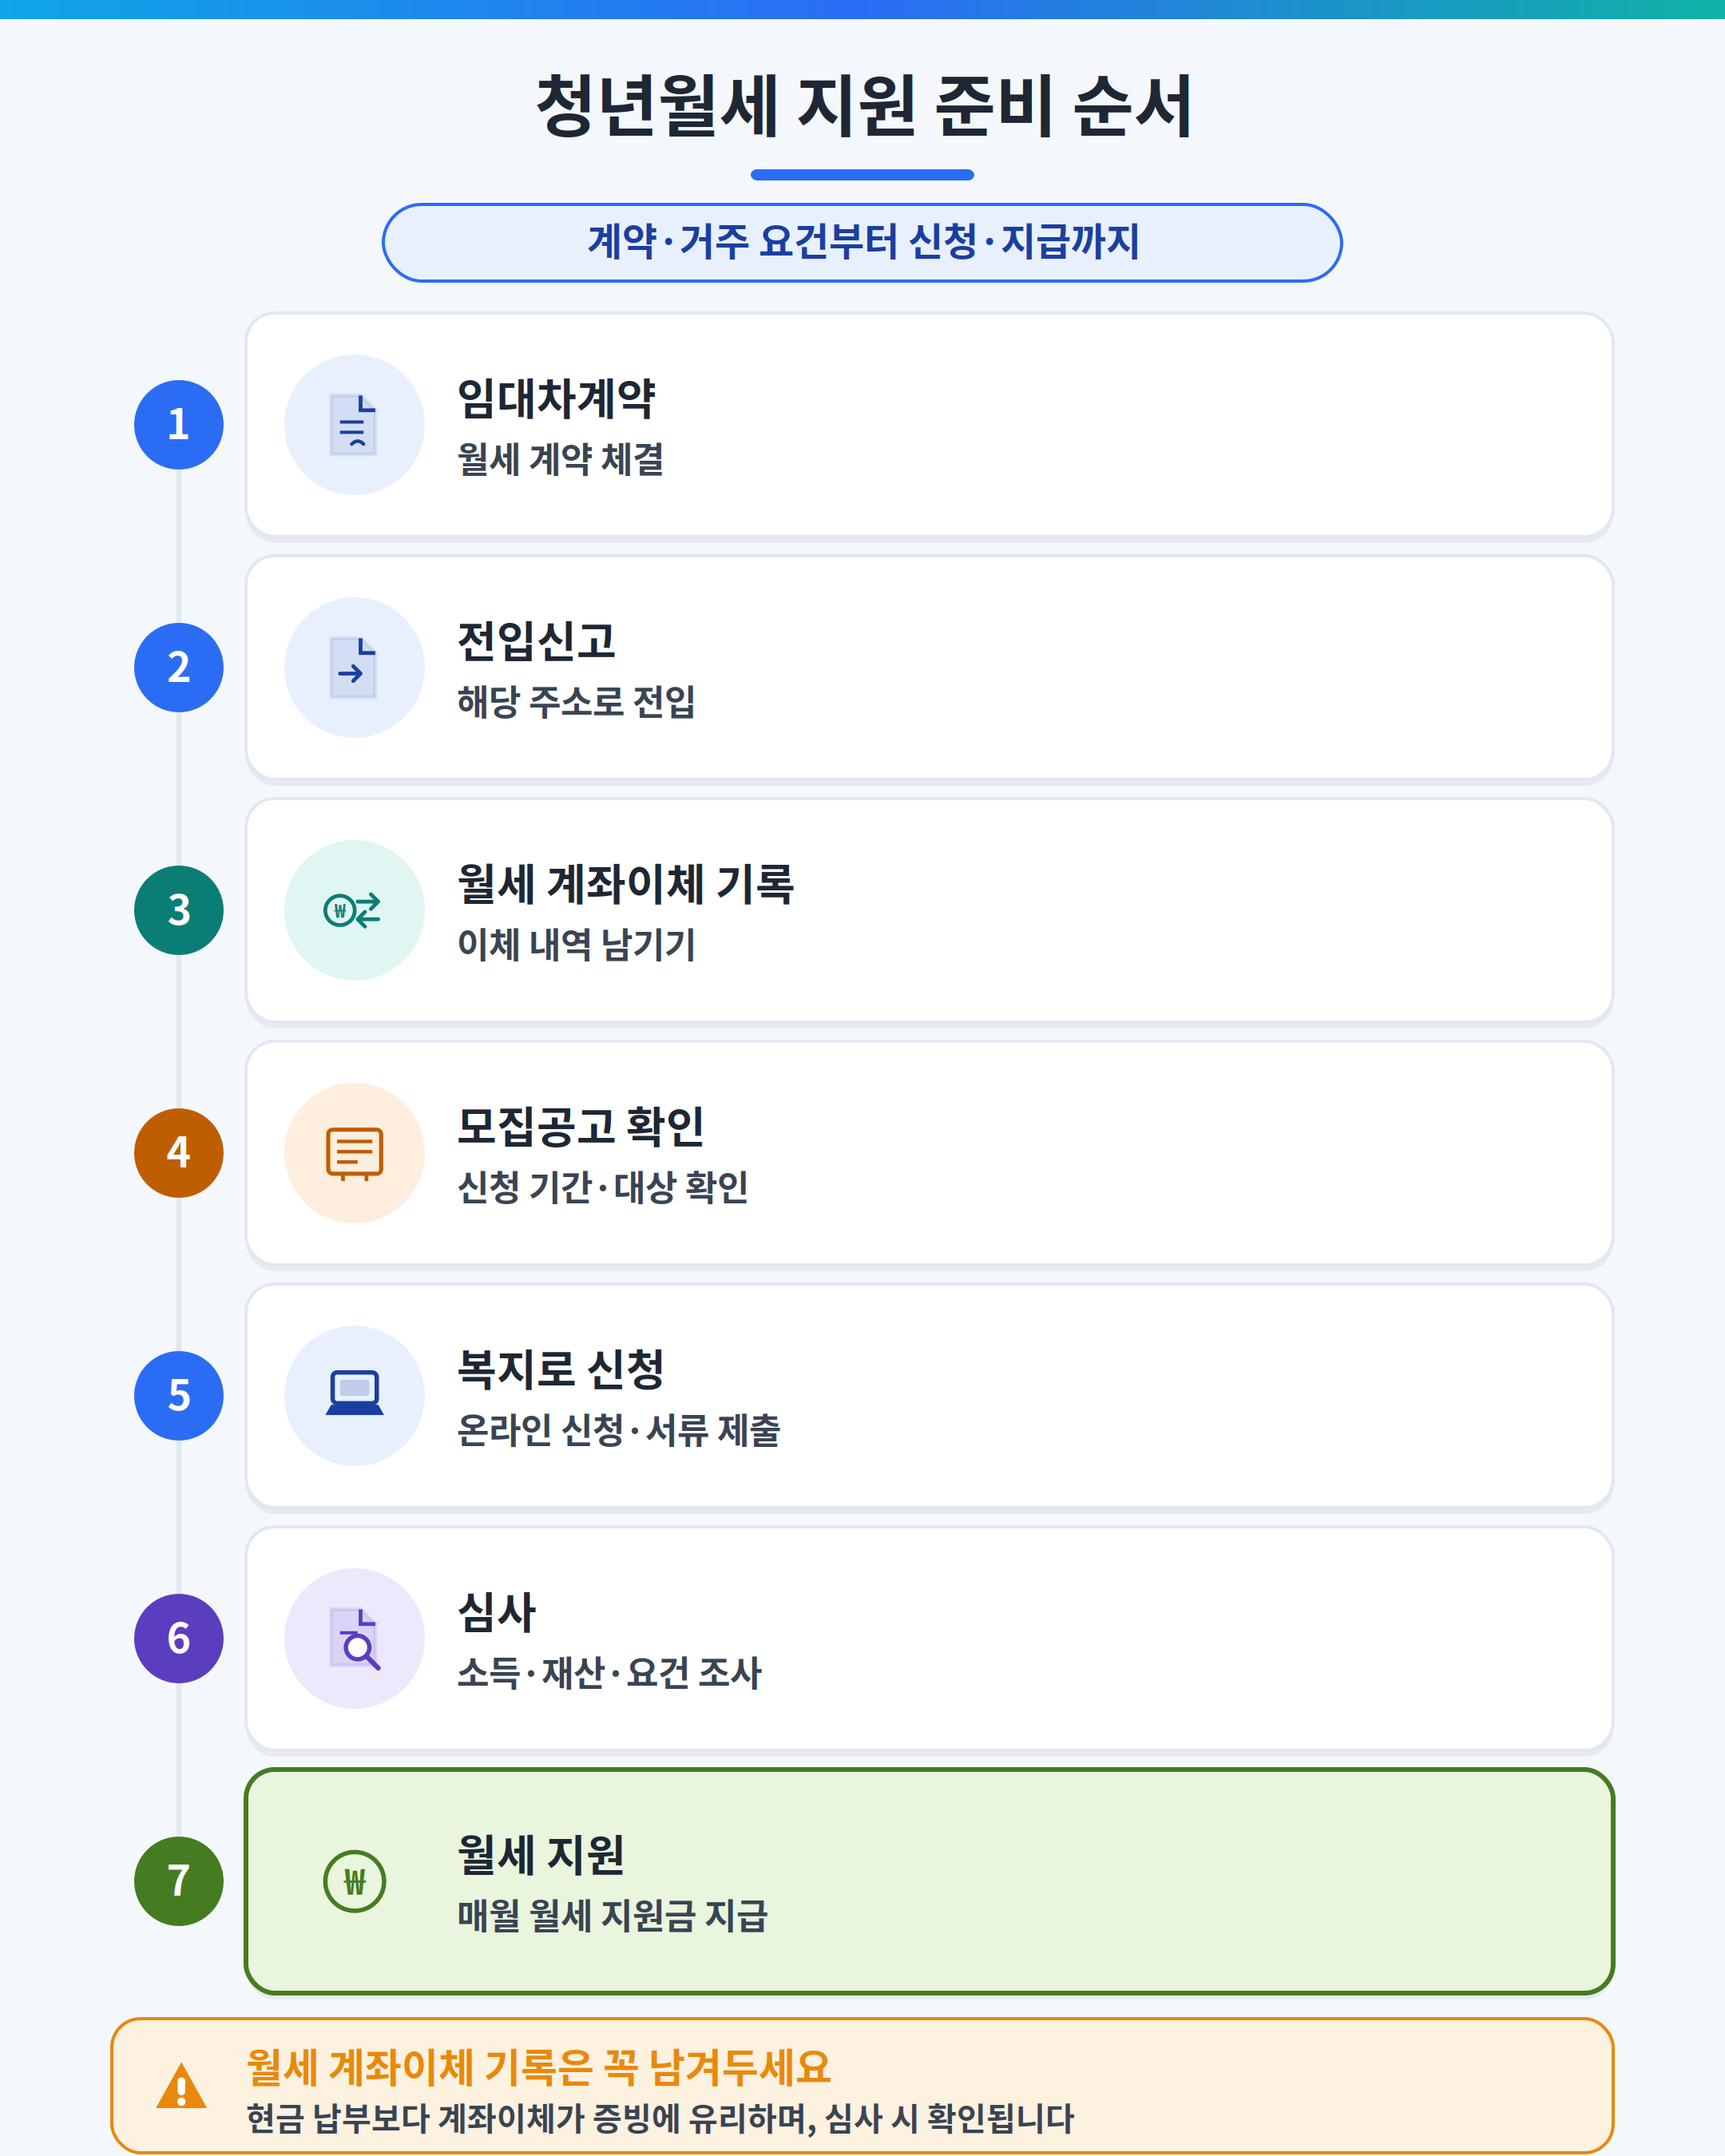The image size is (1725, 2156).
Task: Click the lease contract document icon
Action: click(354, 425)
